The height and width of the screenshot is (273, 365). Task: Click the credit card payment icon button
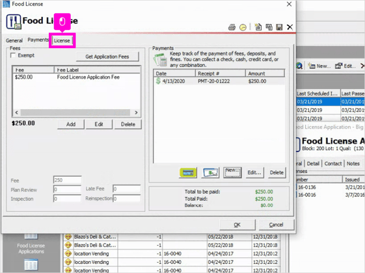tap(188, 172)
